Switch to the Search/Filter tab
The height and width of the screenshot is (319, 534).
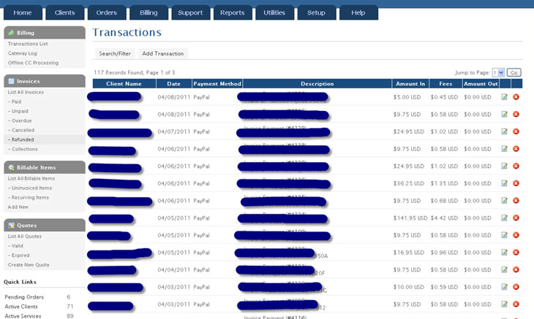[115, 54]
